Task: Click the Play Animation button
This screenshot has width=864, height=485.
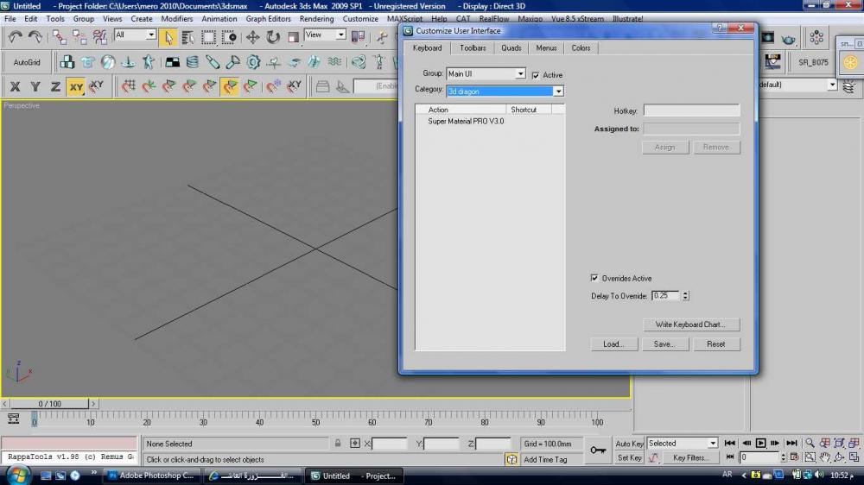Action: 760,444
